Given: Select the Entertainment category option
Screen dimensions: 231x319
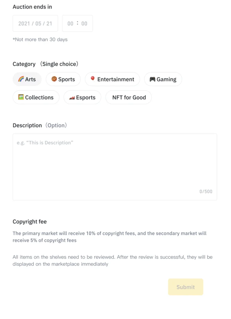Looking at the screenshot, I should tap(112, 79).
